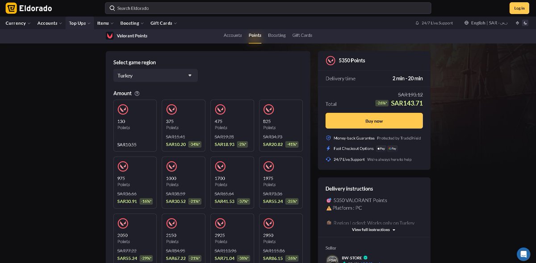The width and height of the screenshot is (536, 263).
Task: Expand the Top Ups menu
Action: coord(80,23)
